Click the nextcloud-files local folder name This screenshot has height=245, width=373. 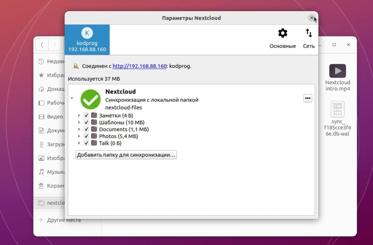coord(124,107)
